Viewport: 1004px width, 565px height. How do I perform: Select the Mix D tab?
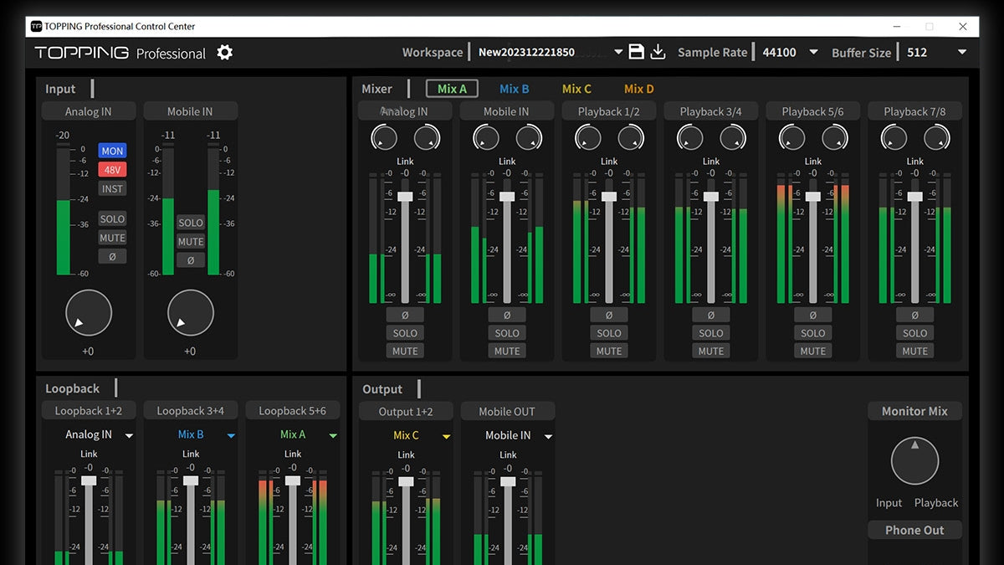click(639, 89)
